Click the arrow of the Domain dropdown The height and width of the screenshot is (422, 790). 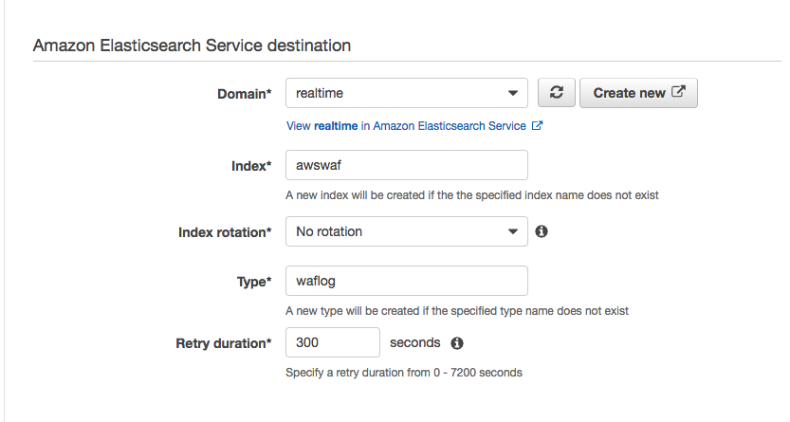(x=513, y=93)
